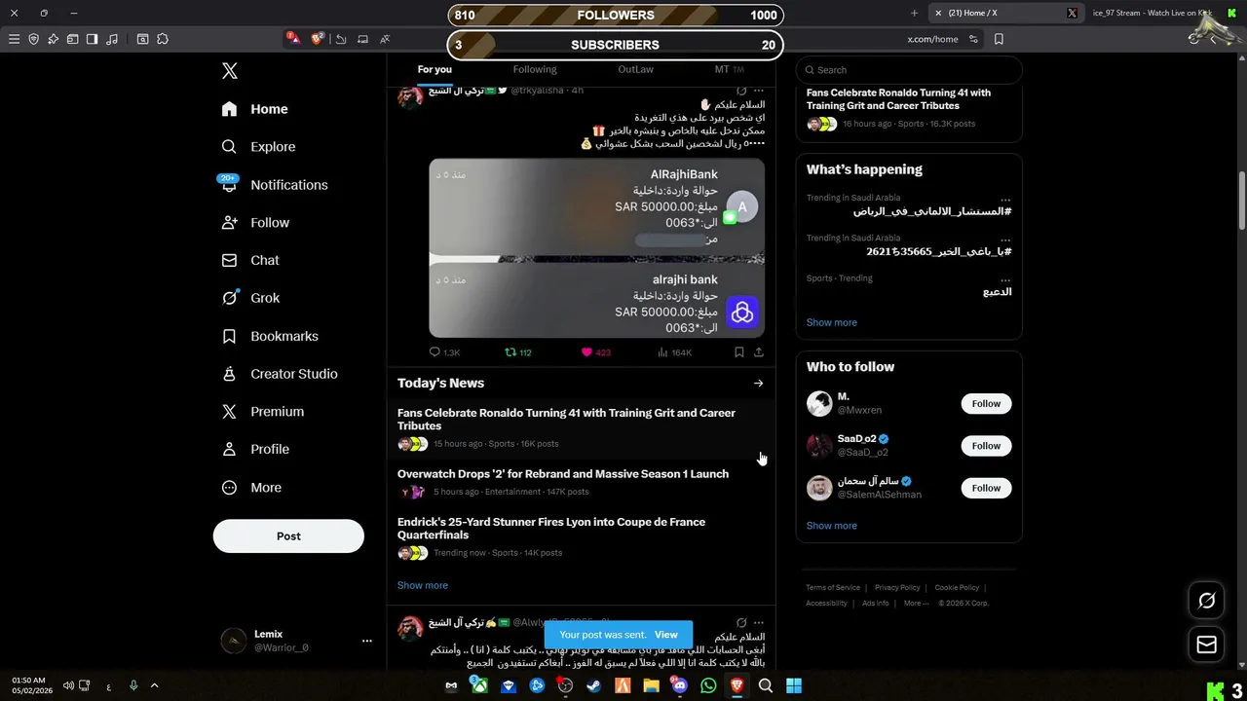Screen dimensions: 1247x701
Task: Open Discord from the taskbar
Action: 680,685
